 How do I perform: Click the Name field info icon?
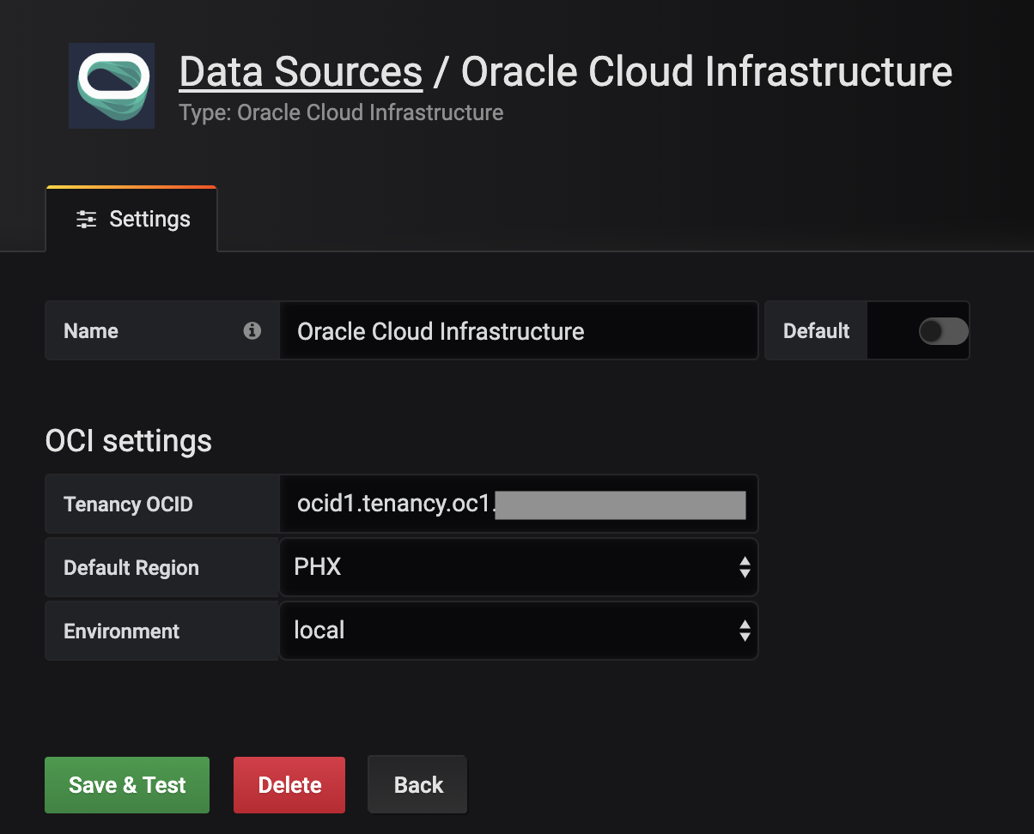pos(252,330)
